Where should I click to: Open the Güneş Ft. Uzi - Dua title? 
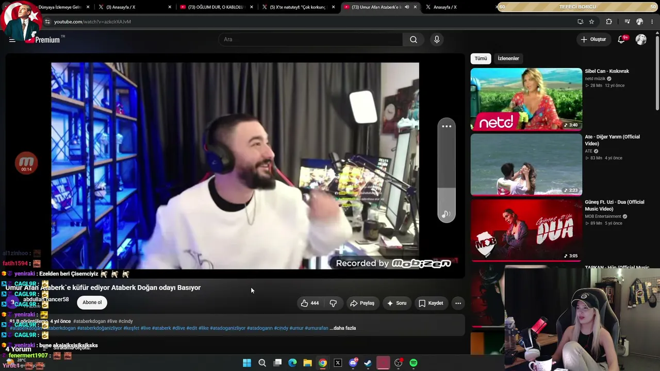[x=615, y=205]
